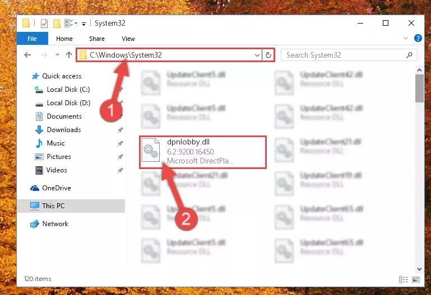Click the folder icon left of title bar

(x=26, y=23)
